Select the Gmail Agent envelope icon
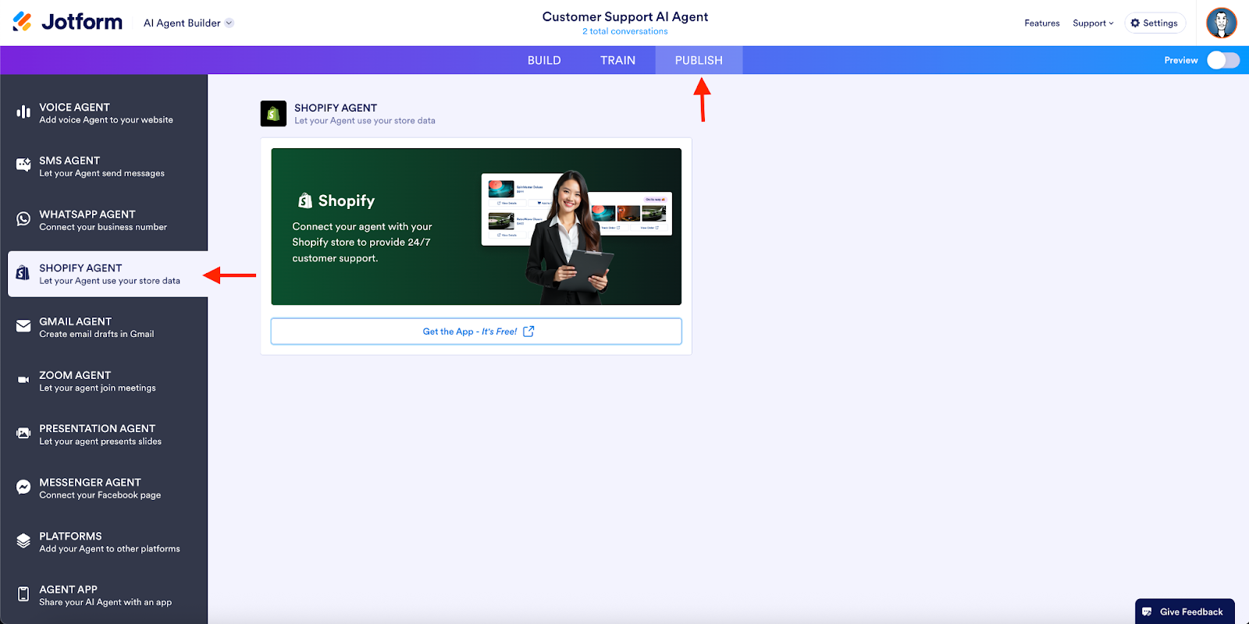The image size is (1249, 624). pos(23,327)
